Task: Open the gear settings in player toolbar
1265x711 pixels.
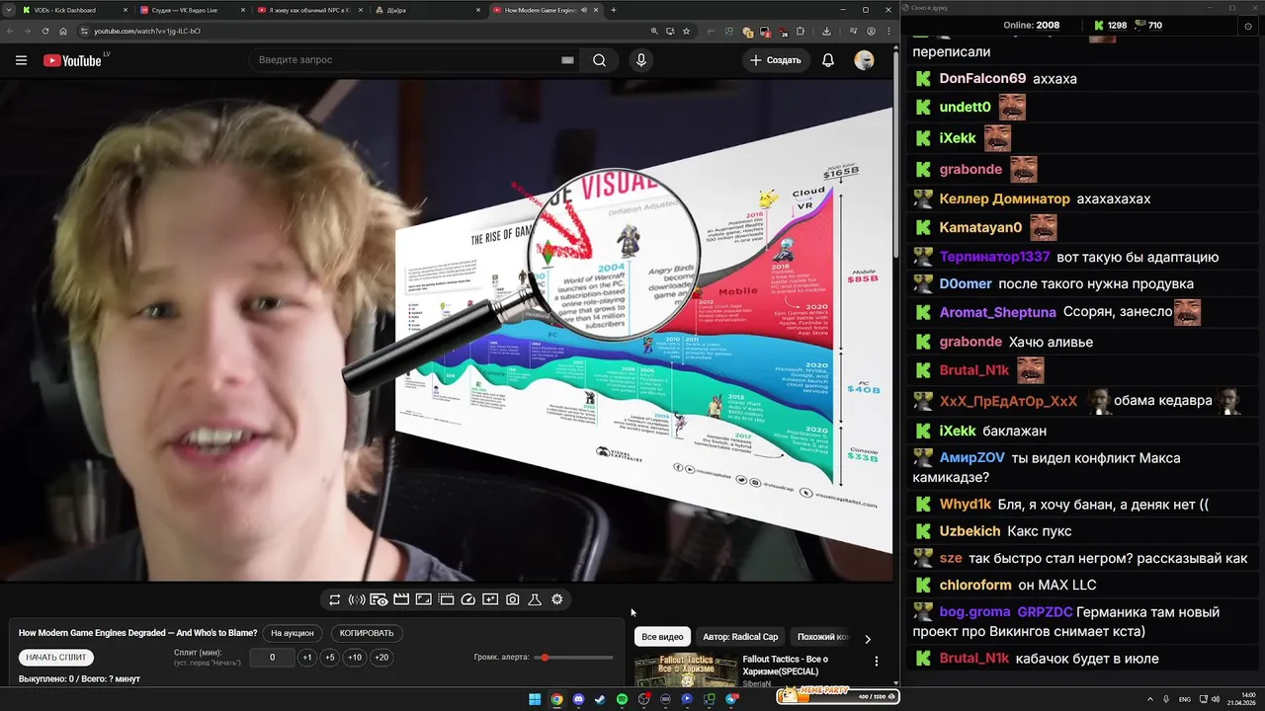Action: [x=557, y=599]
